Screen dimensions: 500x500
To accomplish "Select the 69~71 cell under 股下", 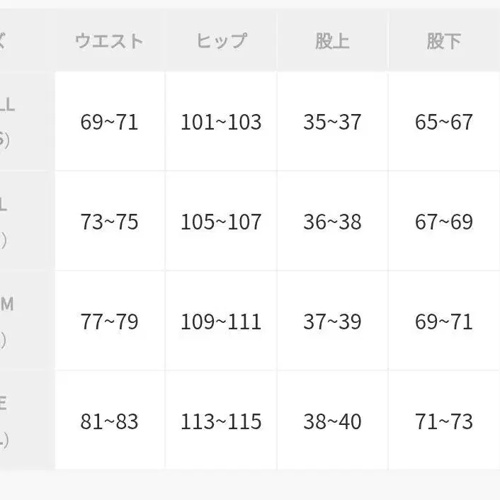I will [x=443, y=322].
